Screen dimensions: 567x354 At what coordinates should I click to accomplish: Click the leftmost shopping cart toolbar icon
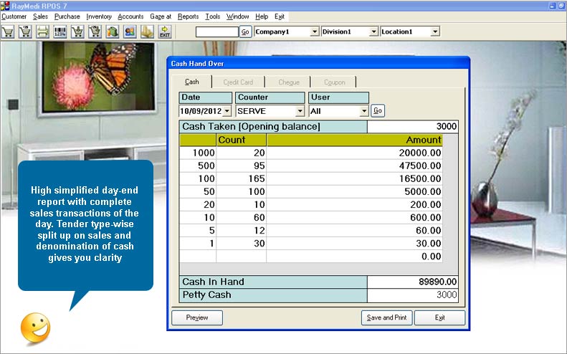tap(9, 32)
